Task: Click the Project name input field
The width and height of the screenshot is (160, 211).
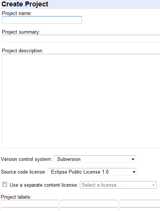Action: tap(42, 20)
